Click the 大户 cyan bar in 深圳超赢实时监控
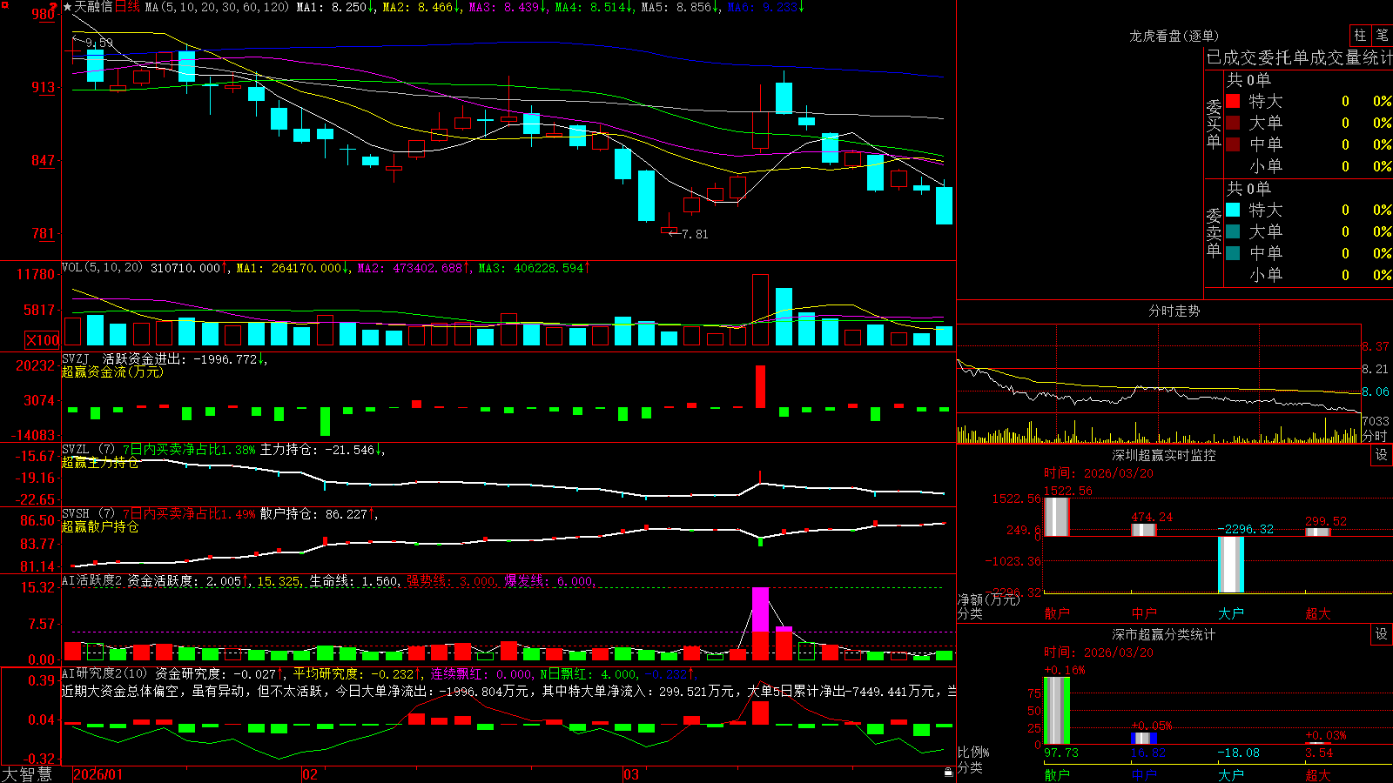The width and height of the screenshot is (1393, 783). coord(1231,564)
